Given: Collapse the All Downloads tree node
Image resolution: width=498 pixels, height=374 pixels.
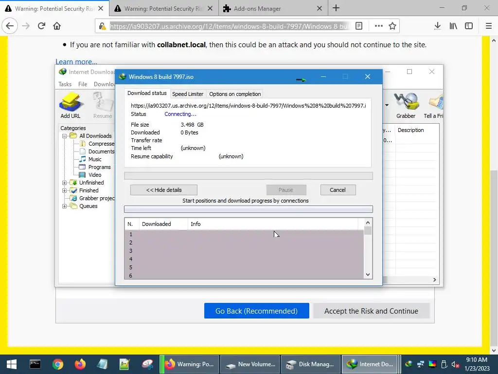Looking at the screenshot, I should [x=65, y=136].
